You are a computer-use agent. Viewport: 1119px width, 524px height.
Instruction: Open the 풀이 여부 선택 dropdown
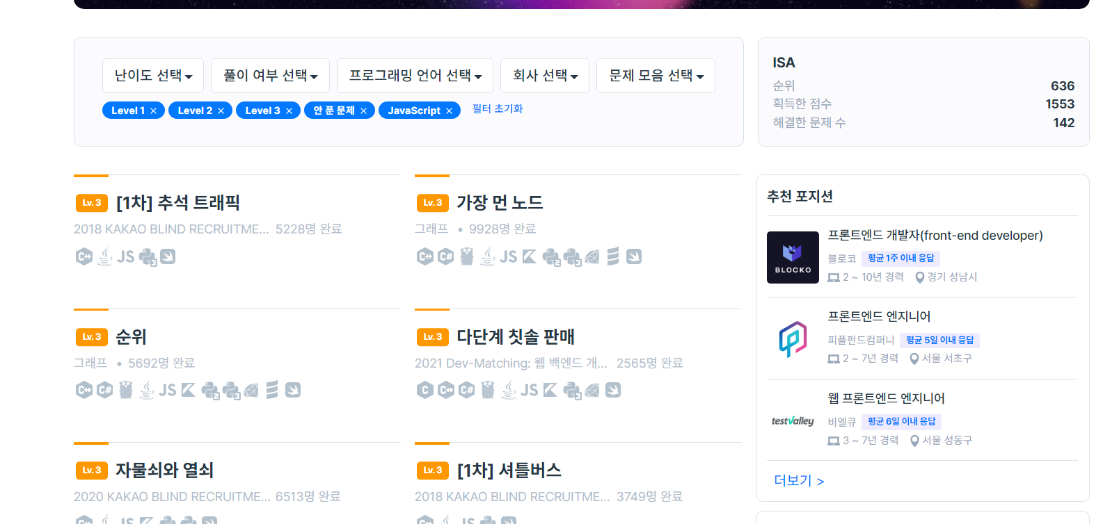point(270,76)
